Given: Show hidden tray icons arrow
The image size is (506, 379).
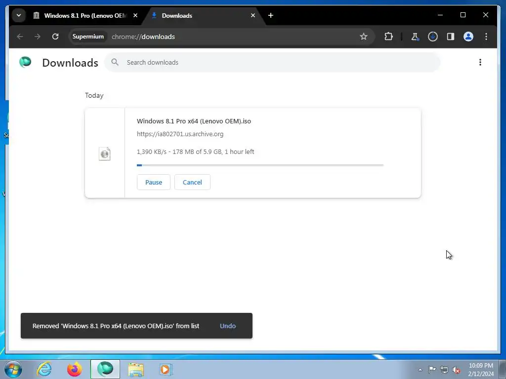Looking at the screenshot, I should pos(420,370).
